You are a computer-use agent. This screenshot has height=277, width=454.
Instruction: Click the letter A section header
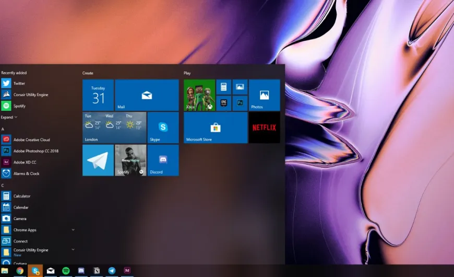(x=3, y=129)
